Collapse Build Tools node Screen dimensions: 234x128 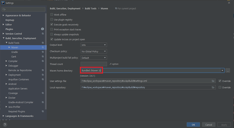[x=7, y=43]
